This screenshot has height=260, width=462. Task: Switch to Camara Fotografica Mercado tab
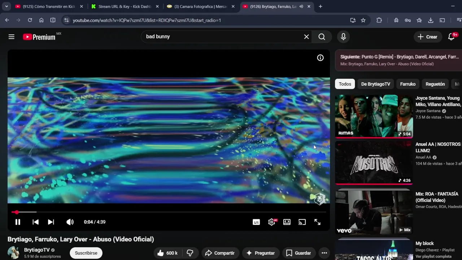[201, 6]
